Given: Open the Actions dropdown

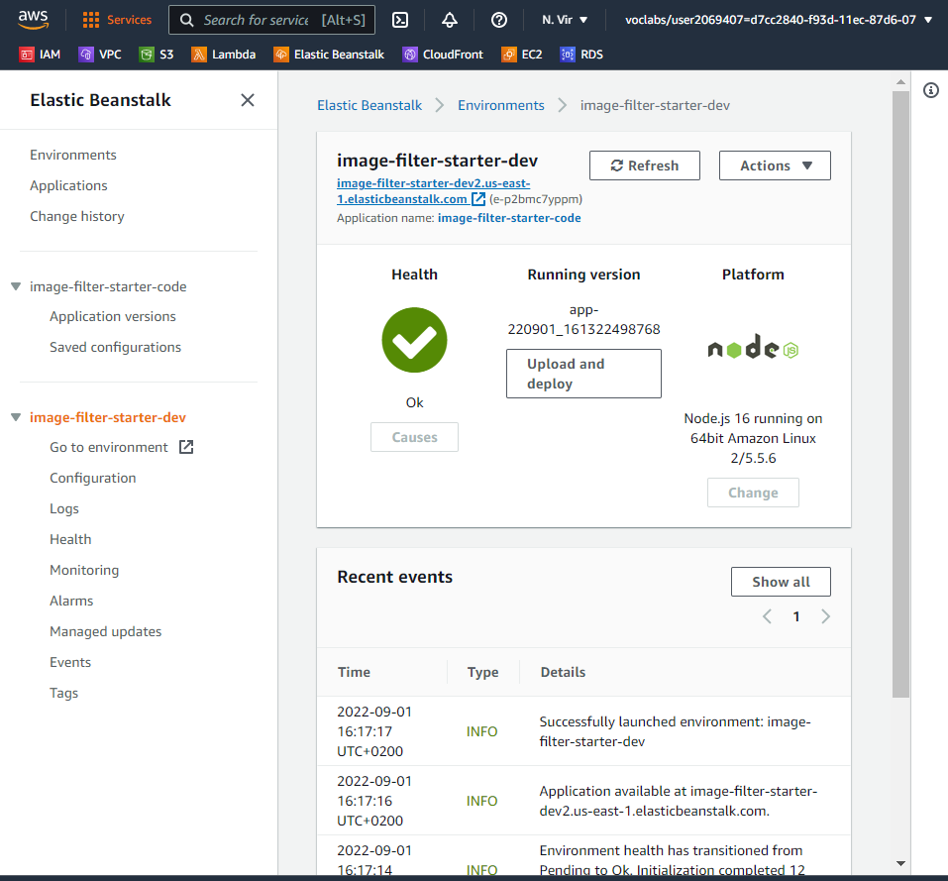Looking at the screenshot, I should [x=775, y=165].
